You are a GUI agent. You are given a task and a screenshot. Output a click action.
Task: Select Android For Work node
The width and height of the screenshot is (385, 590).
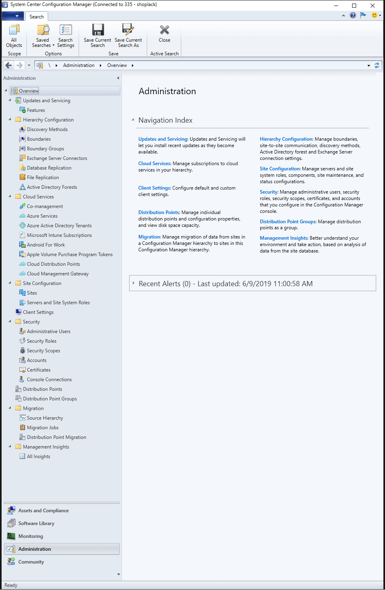tap(46, 245)
